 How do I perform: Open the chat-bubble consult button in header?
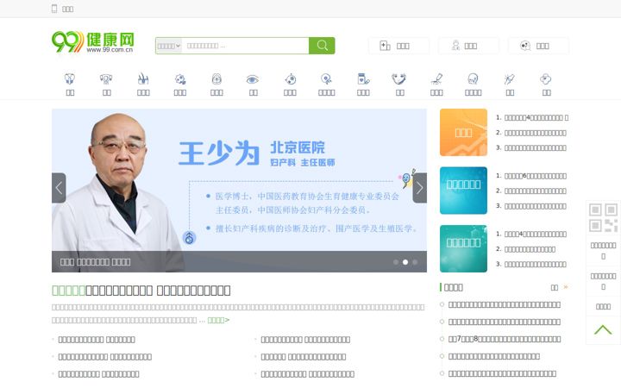(x=538, y=46)
